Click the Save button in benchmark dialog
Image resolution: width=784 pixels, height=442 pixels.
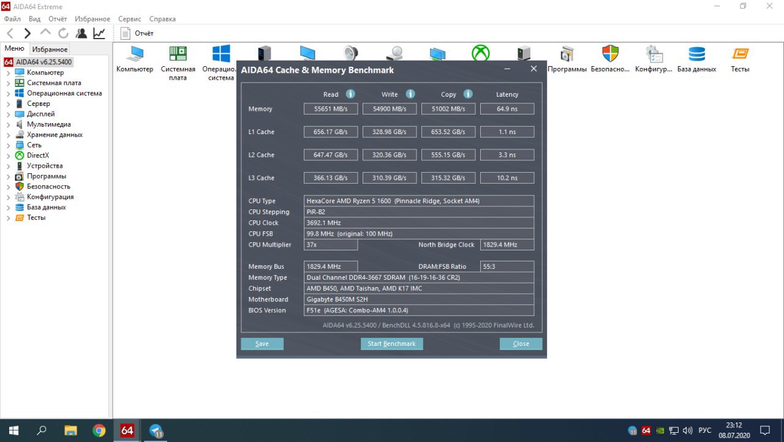point(262,343)
